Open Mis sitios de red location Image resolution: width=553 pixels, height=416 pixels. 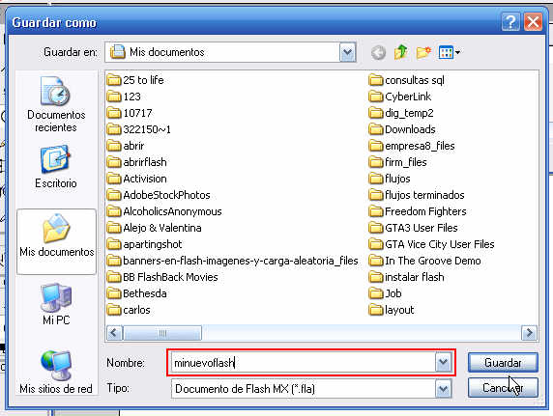tap(56, 372)
